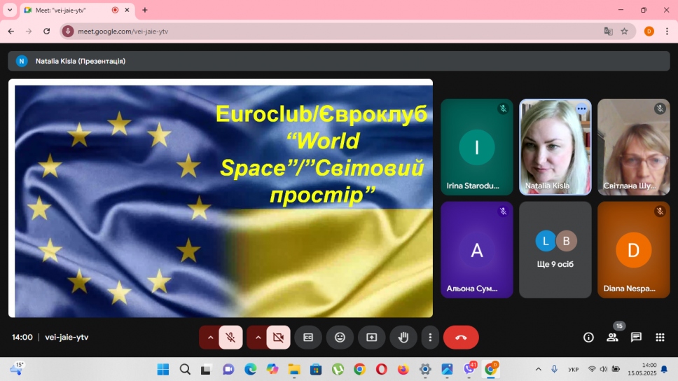Click the presentation slide Euroclub

221,198
